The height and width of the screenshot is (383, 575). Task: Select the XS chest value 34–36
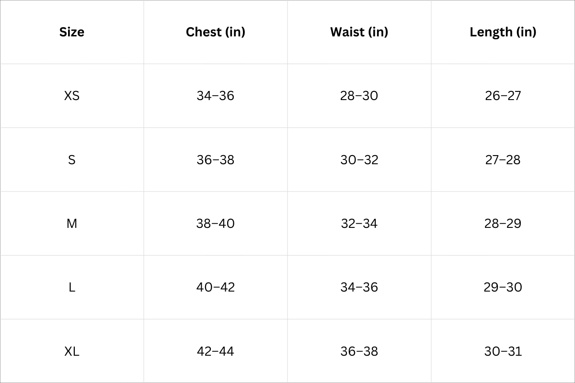tap(216, 96)
